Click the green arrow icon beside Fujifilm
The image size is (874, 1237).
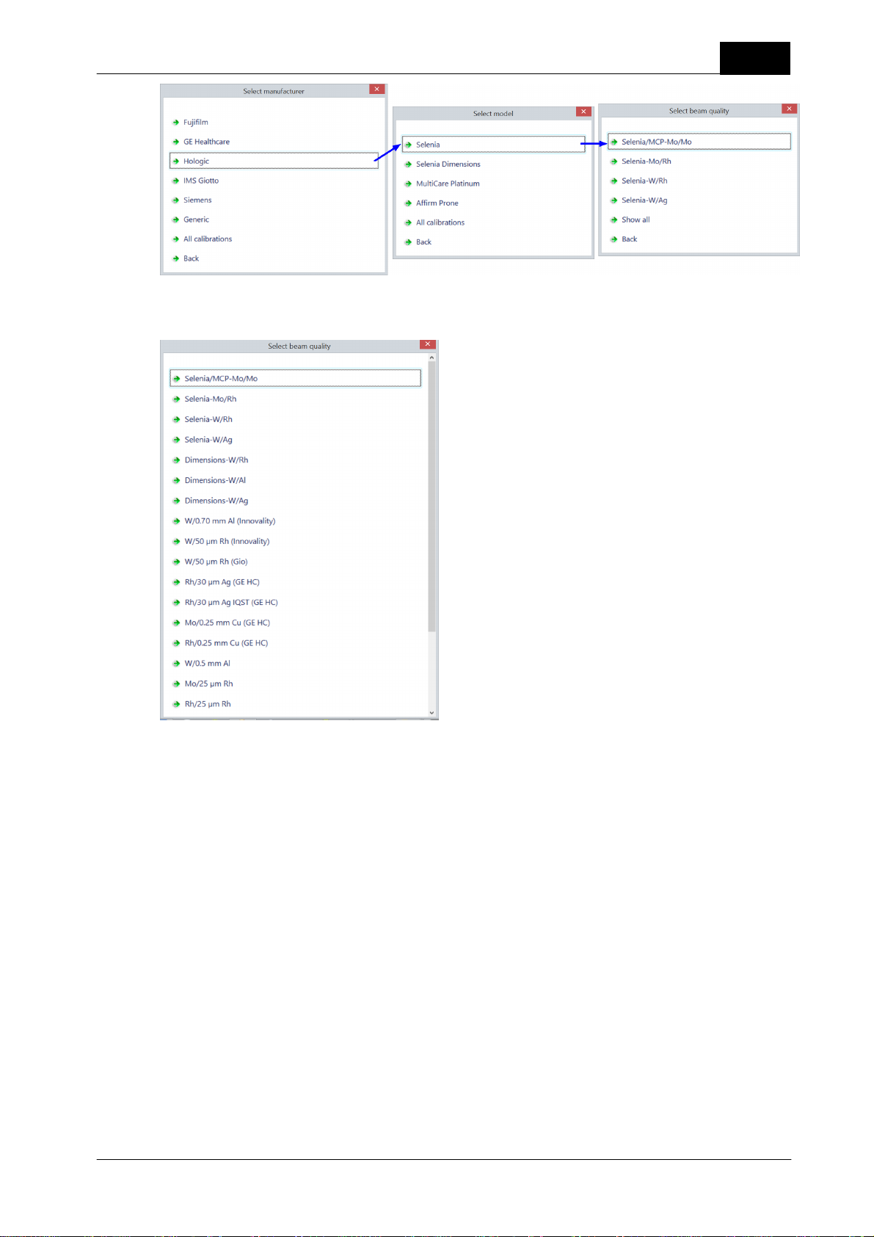[x=176, y=123]
